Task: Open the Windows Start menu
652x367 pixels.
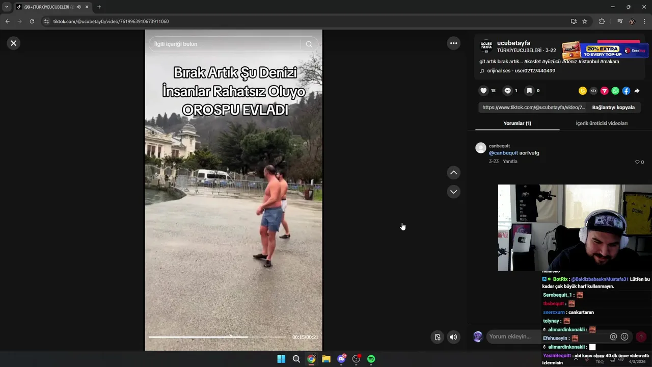Action: [x=281, y=359]
